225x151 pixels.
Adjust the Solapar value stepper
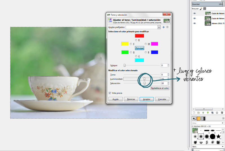click(168, 65)
